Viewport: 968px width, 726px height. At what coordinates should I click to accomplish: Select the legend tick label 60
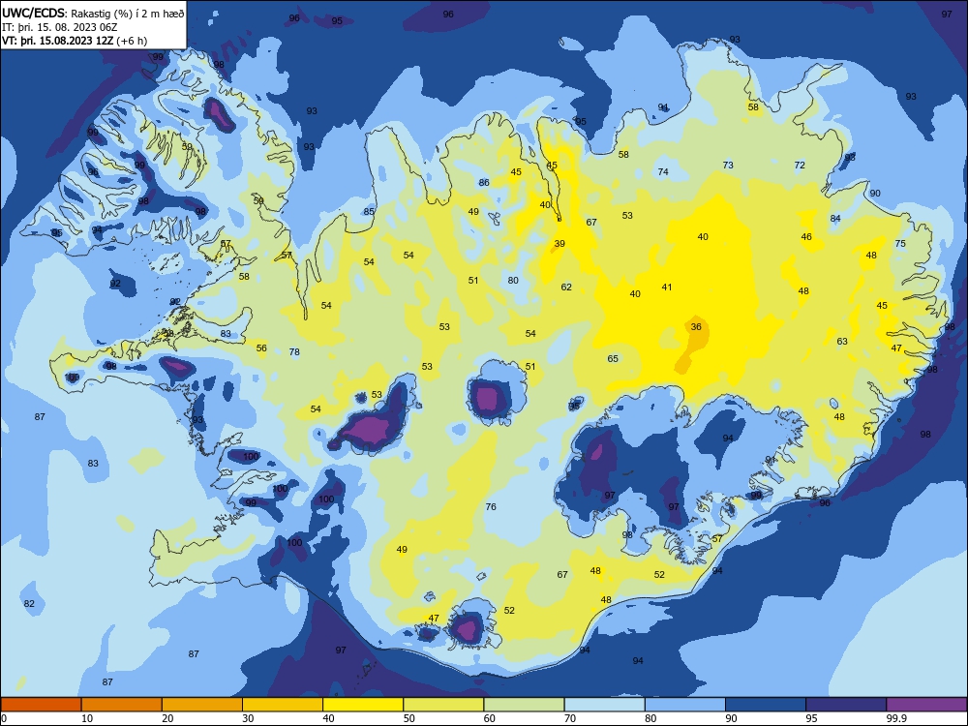[490, 718]
